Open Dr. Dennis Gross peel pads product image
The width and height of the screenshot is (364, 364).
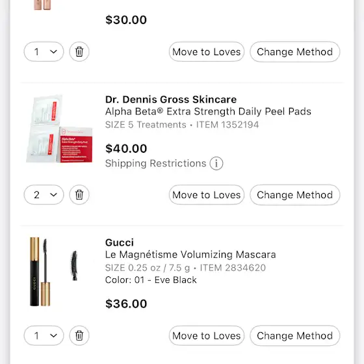(59, 129)
